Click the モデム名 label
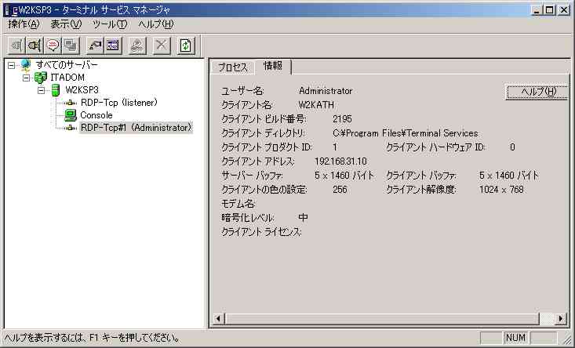The width and height of the screenshot is (575, 348). tap(238, 204)
